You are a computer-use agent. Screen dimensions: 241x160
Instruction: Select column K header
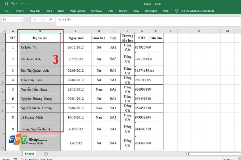click(199, 31)
